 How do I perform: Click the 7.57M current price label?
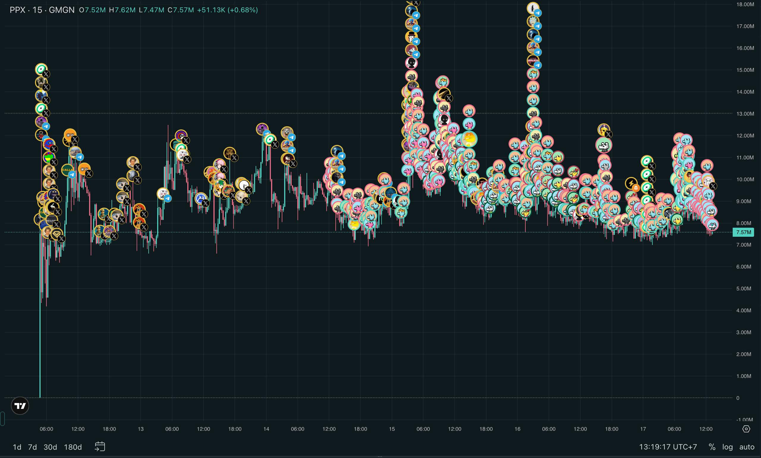pos(743,232)
